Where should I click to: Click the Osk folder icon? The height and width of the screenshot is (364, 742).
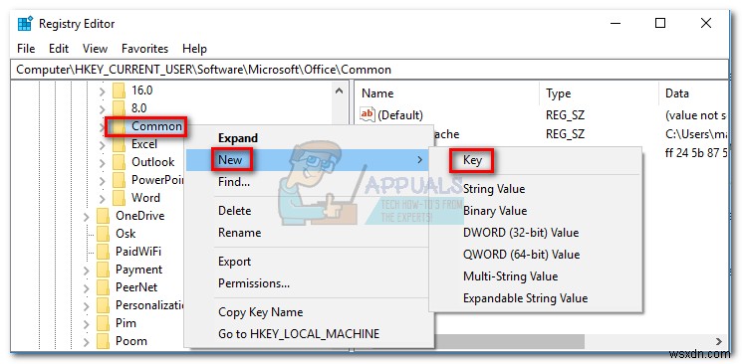[x=103, y=234]
